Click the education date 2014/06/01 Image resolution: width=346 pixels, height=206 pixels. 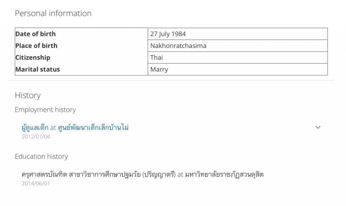click(x=36, y=184)
